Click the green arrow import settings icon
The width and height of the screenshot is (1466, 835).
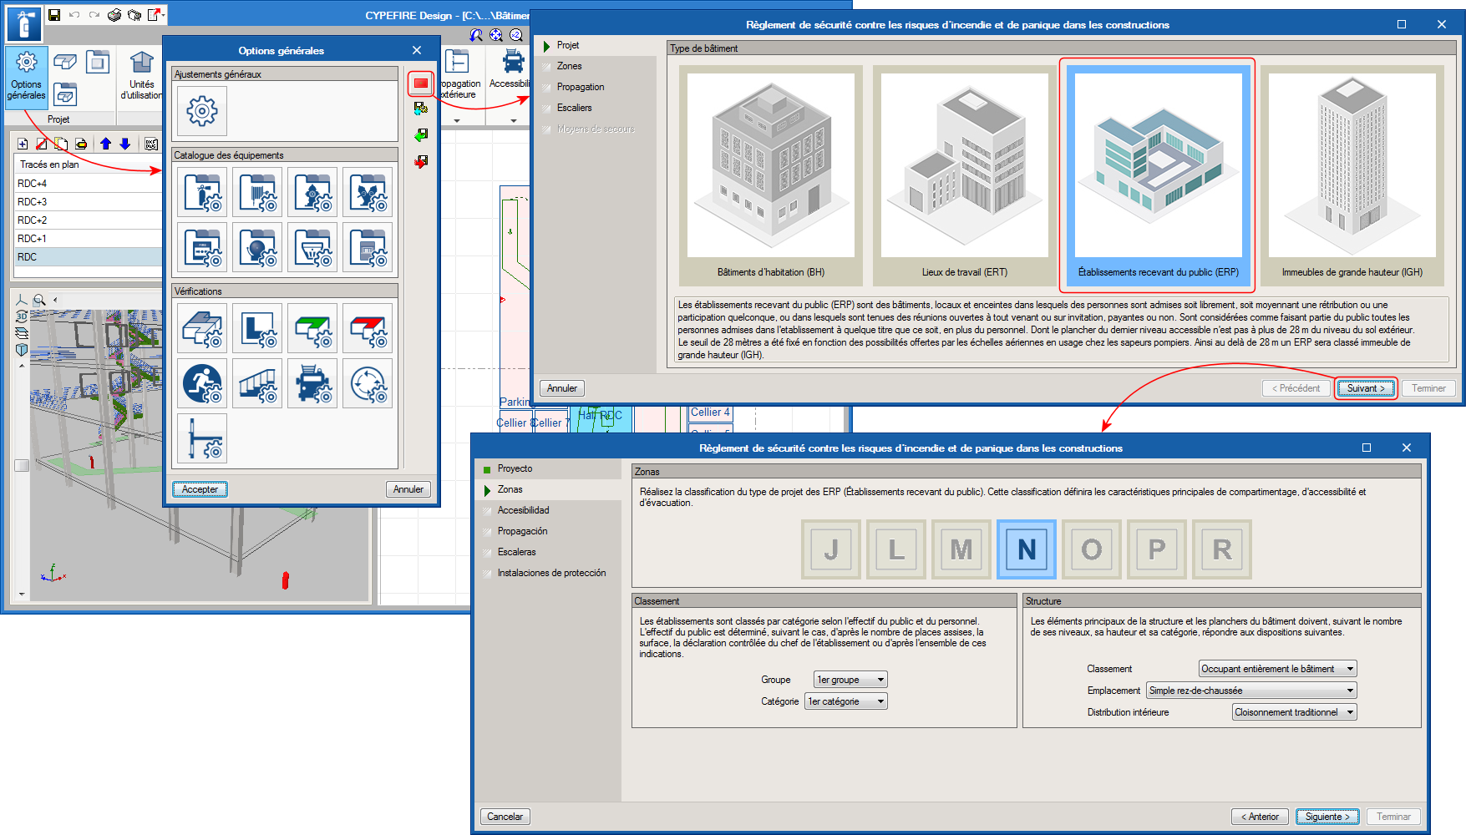pos(421,134)
